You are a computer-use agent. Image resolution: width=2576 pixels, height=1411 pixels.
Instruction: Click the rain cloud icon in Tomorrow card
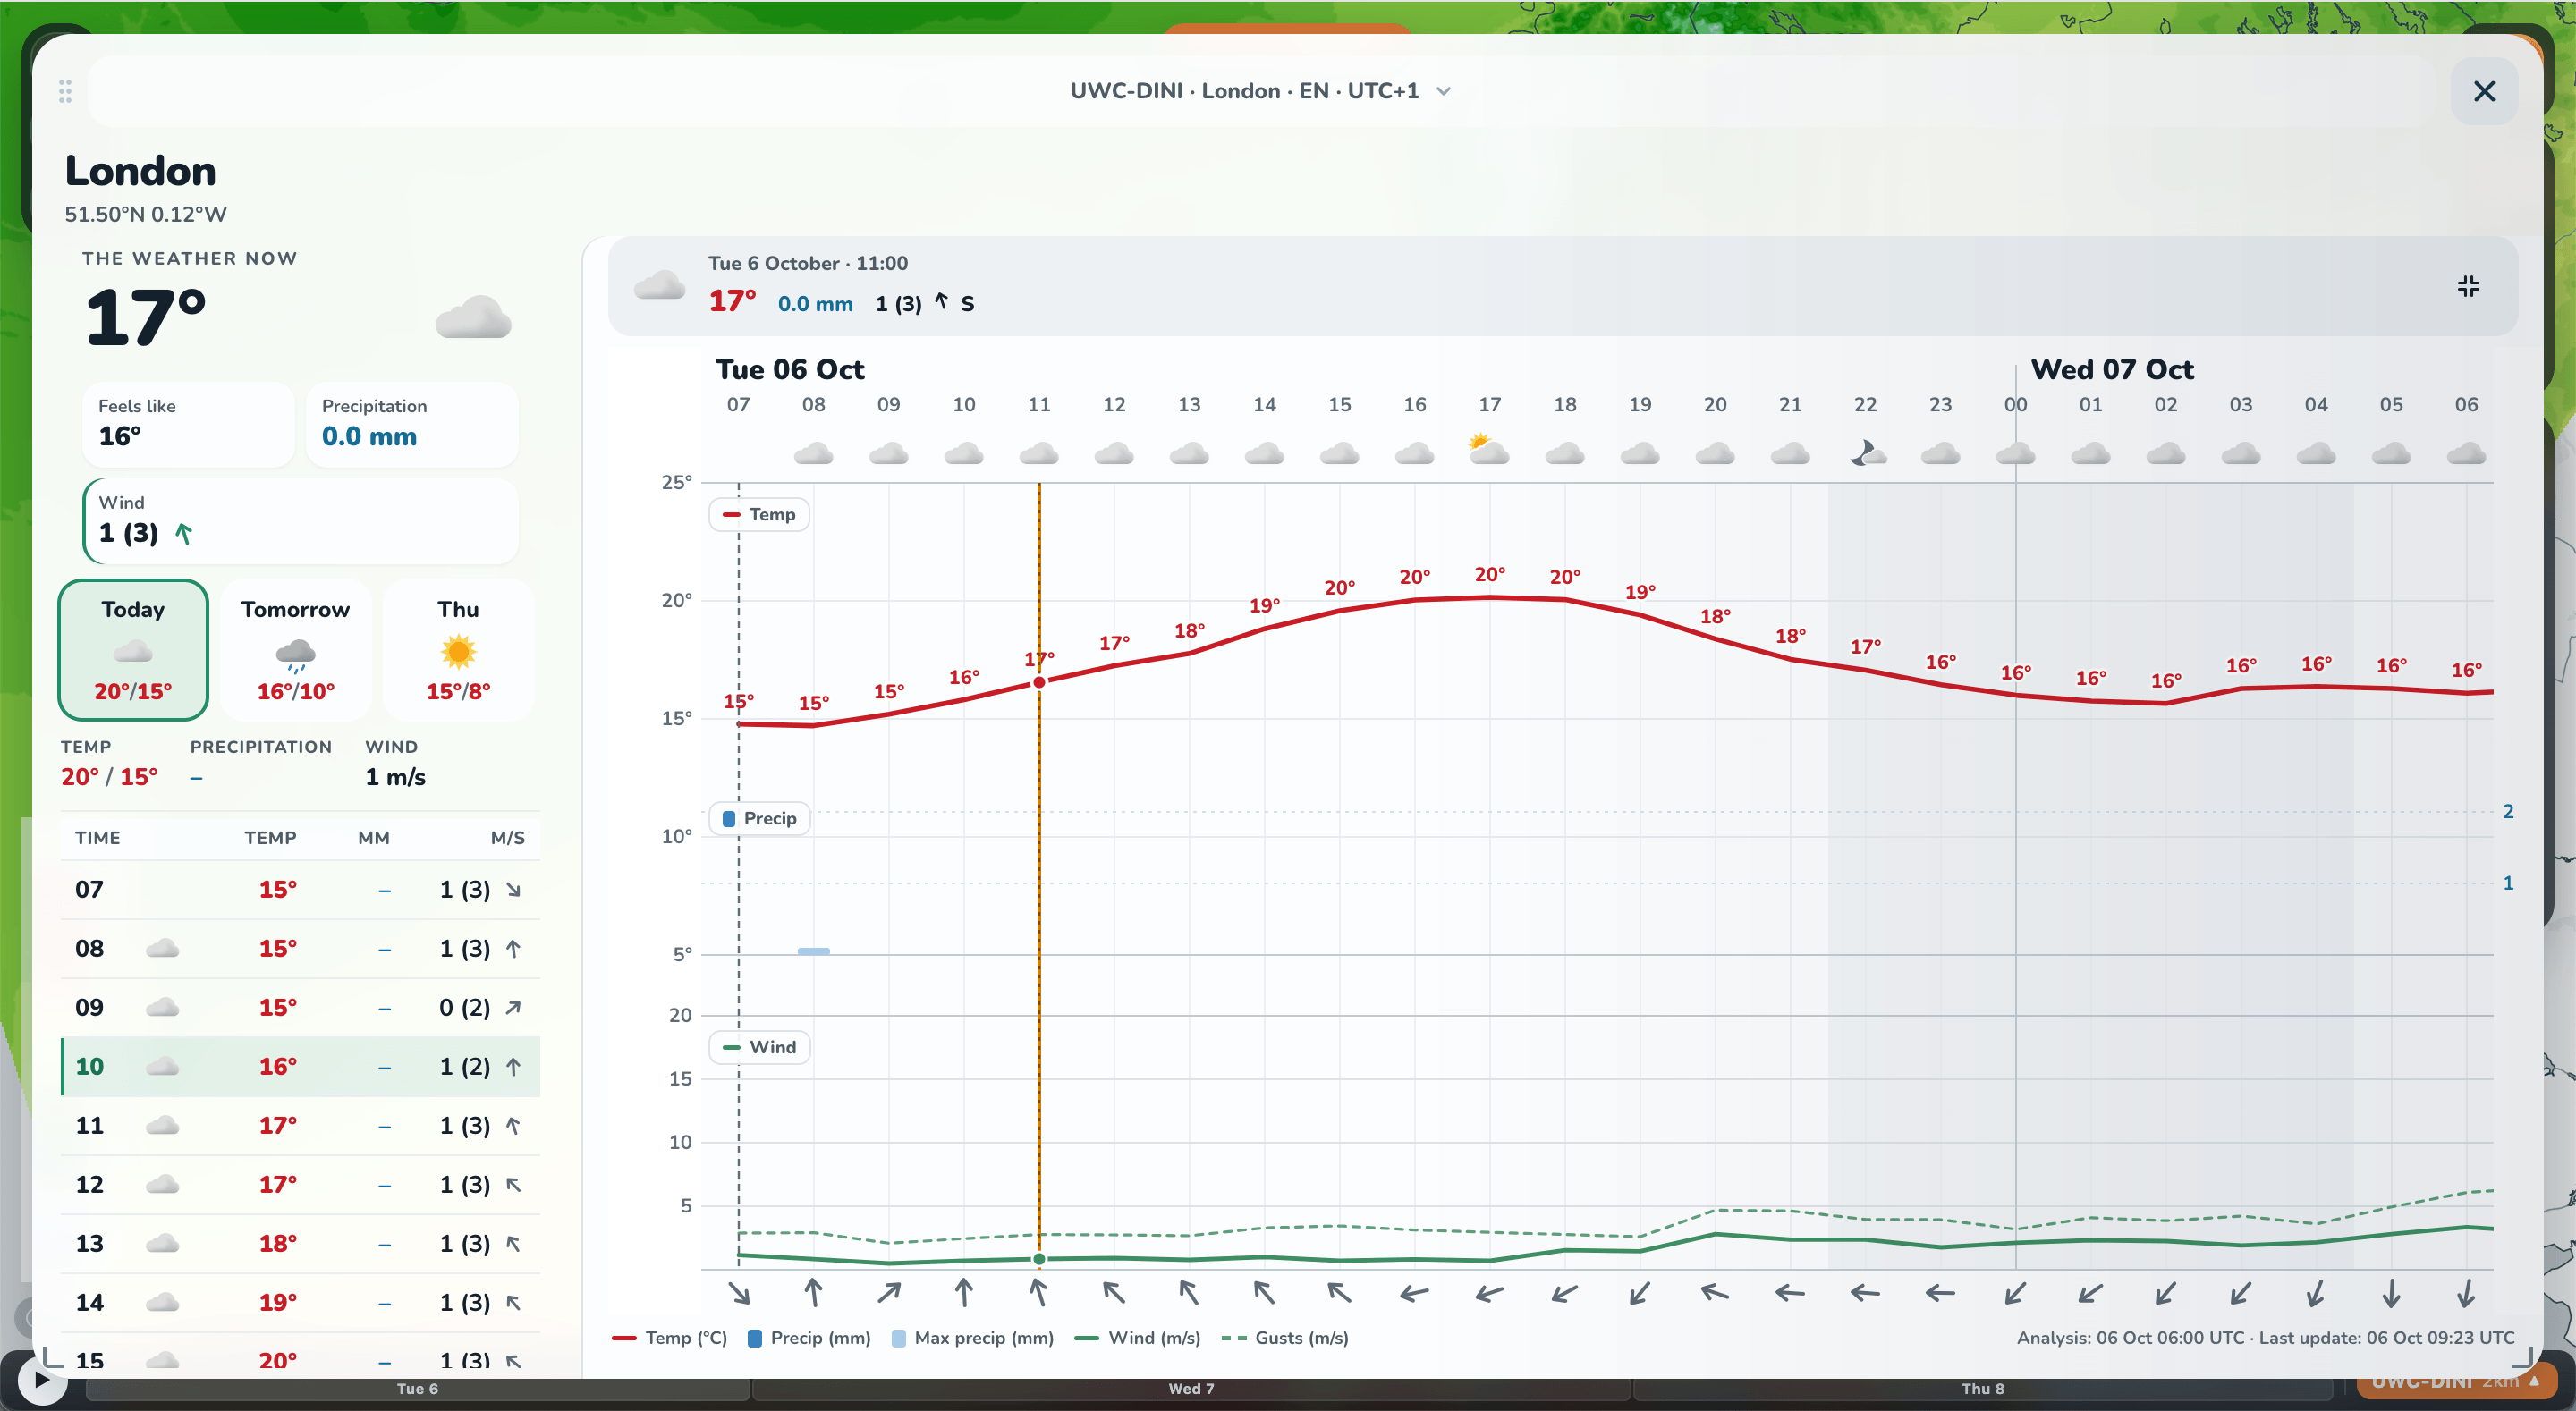tap(296, 655)
